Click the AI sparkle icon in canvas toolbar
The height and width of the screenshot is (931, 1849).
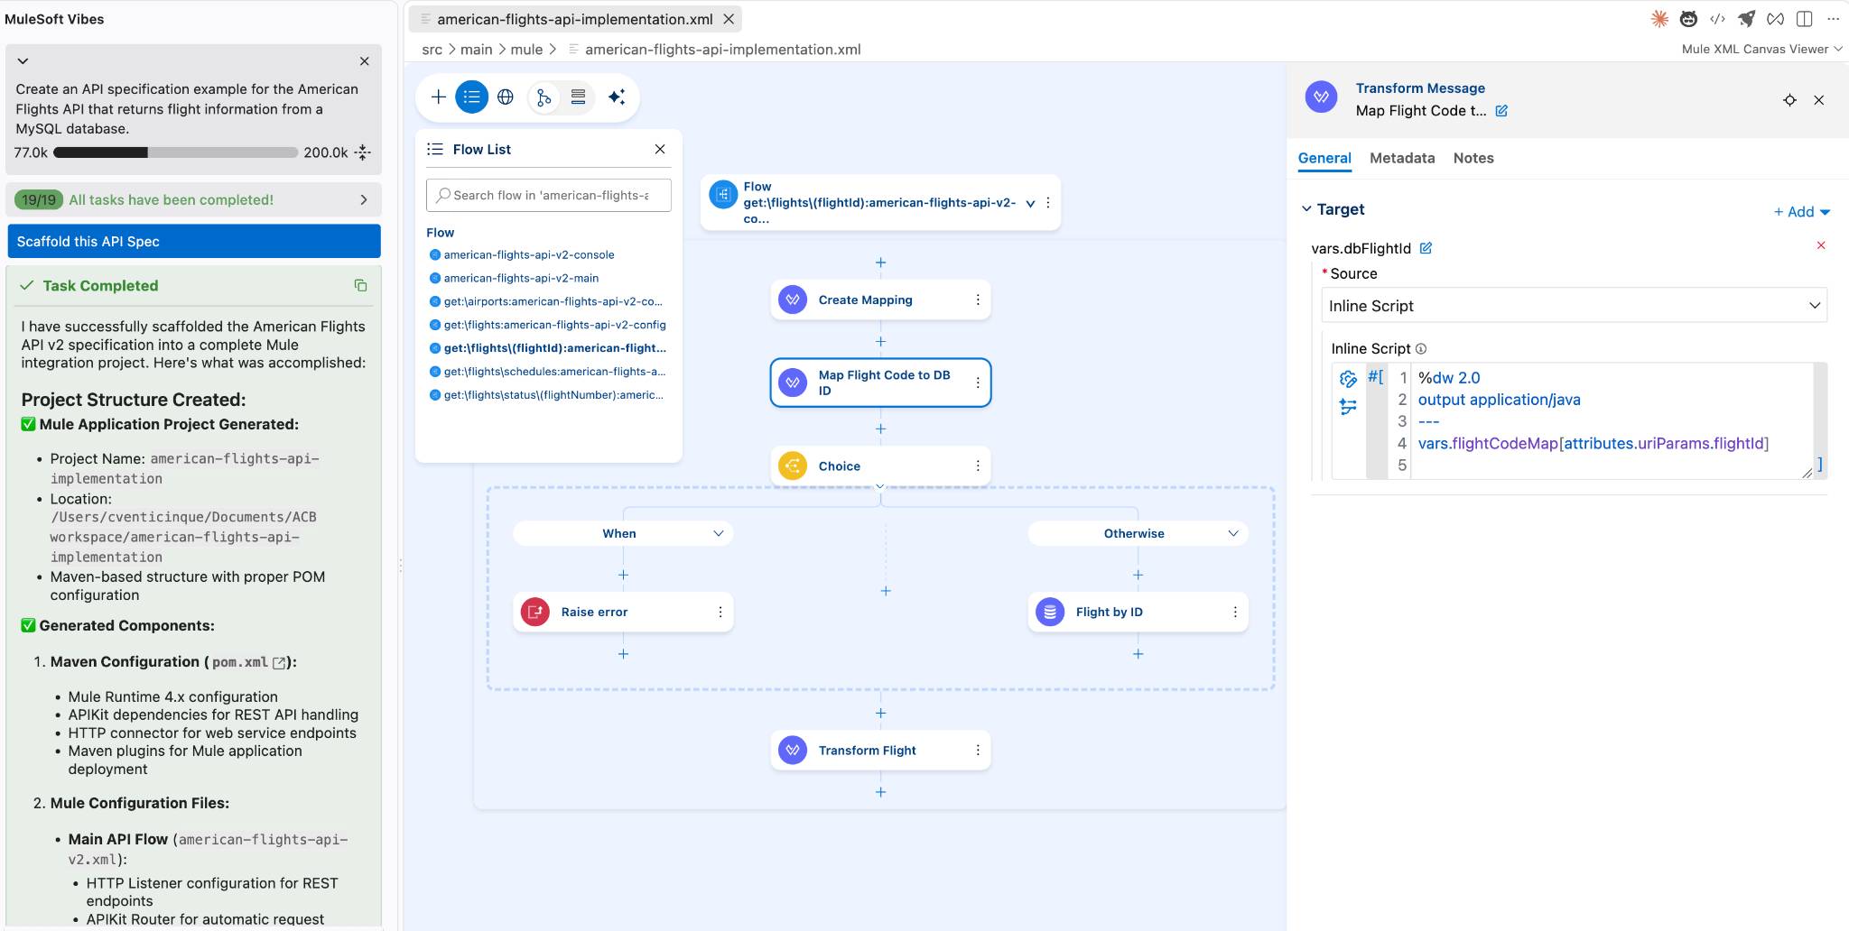pos(617,97)
